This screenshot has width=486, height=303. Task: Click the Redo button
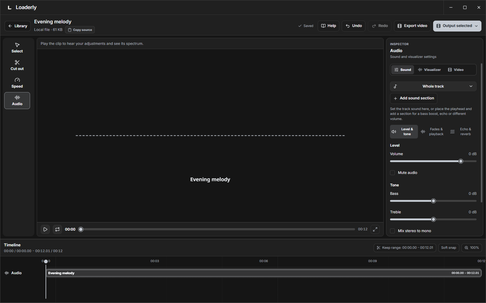tap(380, 26)
